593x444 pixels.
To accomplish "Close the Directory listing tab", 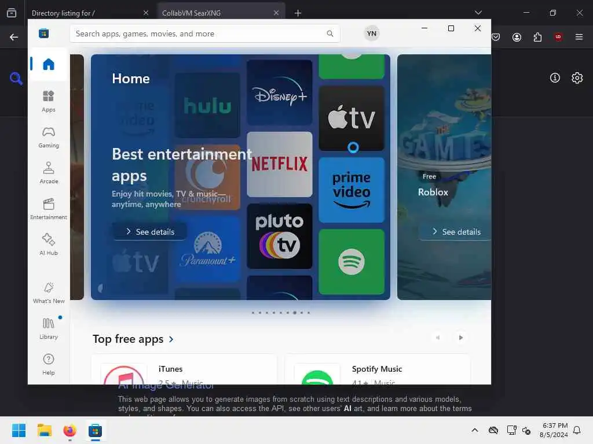I will point(145,13).
